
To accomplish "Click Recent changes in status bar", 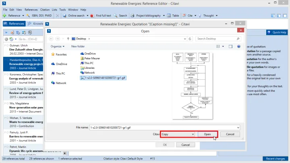I will tap(275, 159).
